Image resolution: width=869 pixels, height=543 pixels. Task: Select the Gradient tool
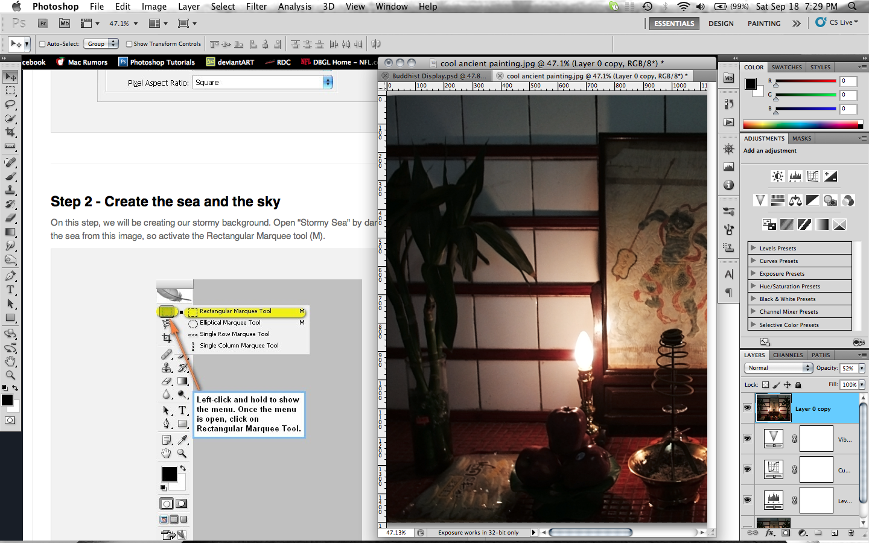[x=10, y=232]
